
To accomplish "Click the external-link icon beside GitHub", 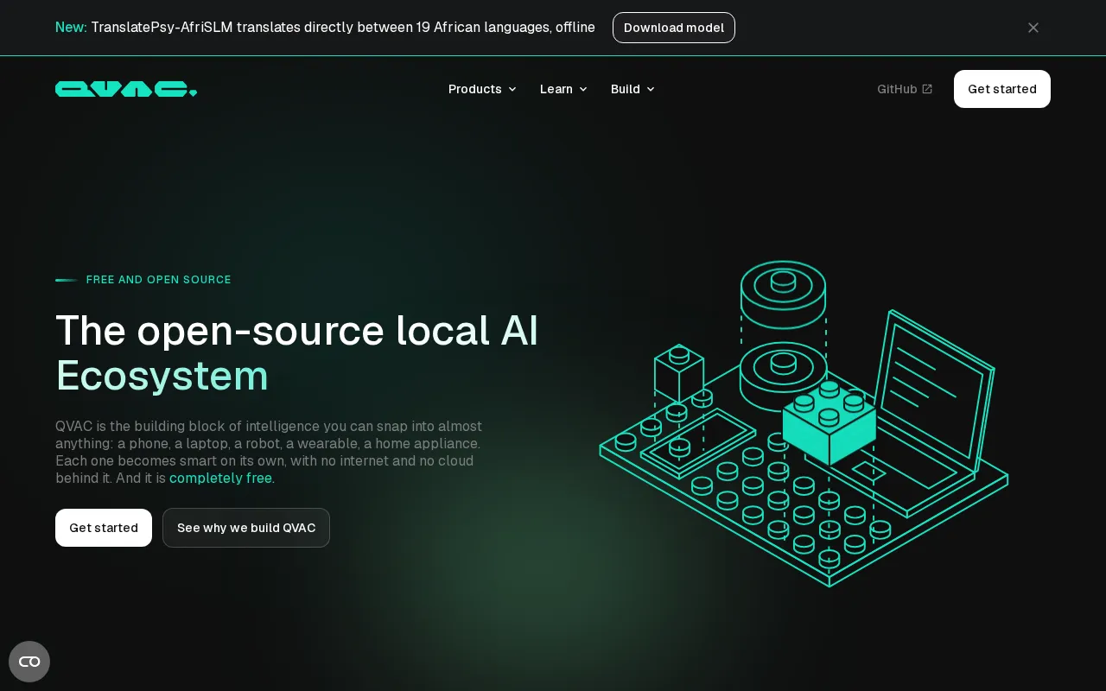I will (927, 89).
